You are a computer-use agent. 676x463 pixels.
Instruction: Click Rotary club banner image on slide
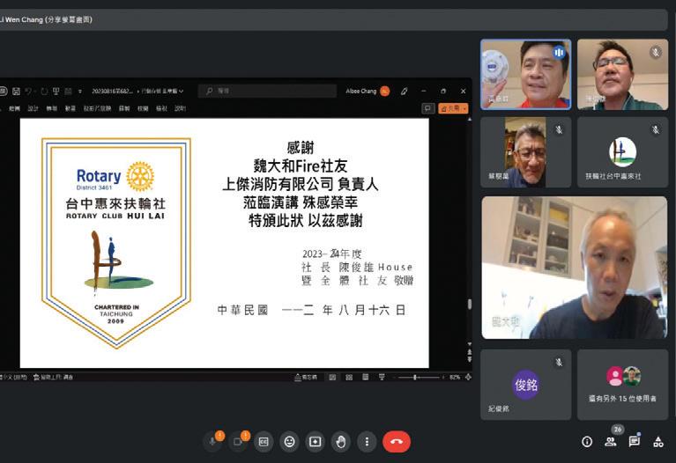116,243
